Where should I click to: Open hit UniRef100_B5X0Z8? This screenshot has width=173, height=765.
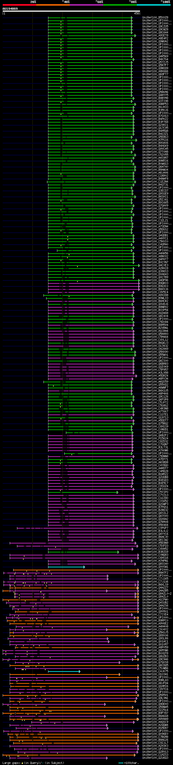point(155,18)
